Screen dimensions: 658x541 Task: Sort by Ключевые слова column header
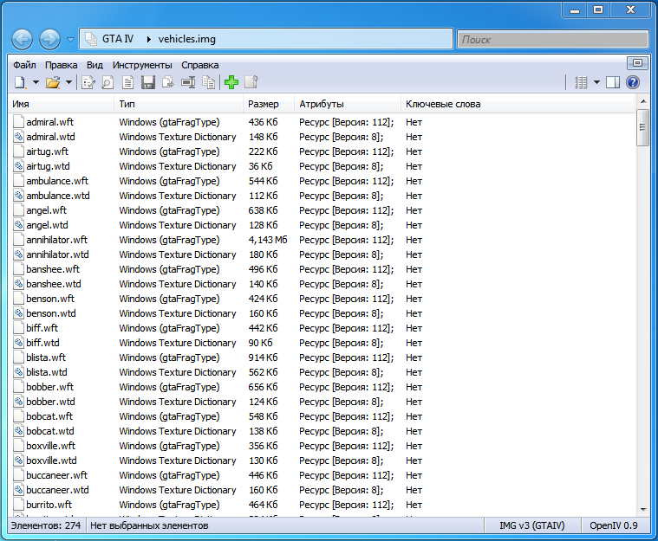518,104
